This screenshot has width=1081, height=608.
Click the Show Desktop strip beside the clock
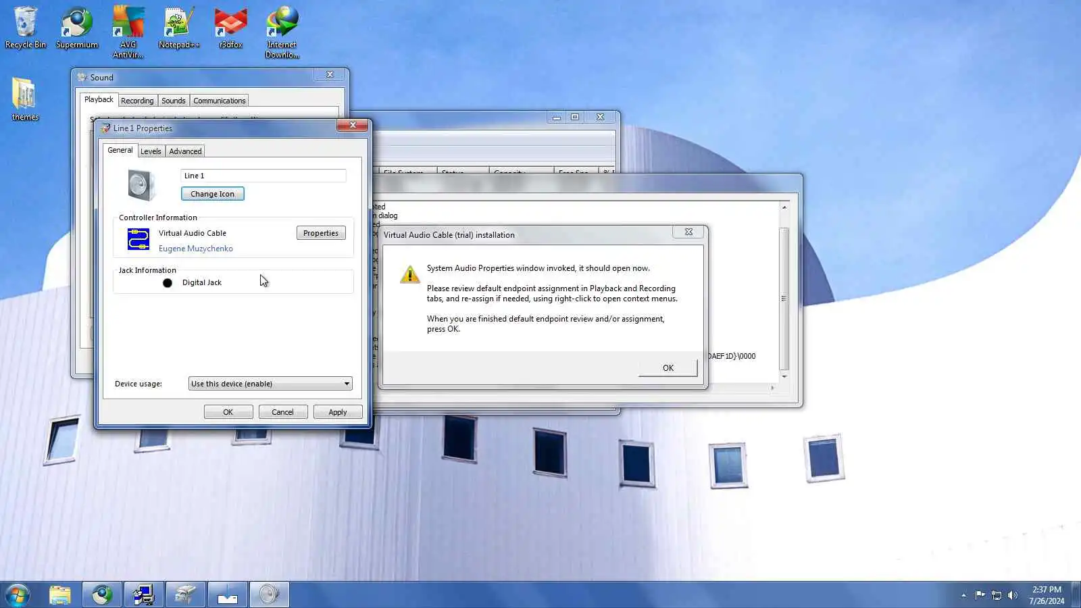click(x=1076, y=595)
